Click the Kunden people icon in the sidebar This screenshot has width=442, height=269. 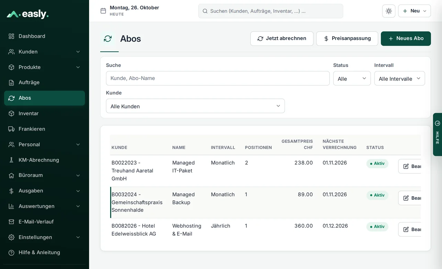click(x=11, y=52)
